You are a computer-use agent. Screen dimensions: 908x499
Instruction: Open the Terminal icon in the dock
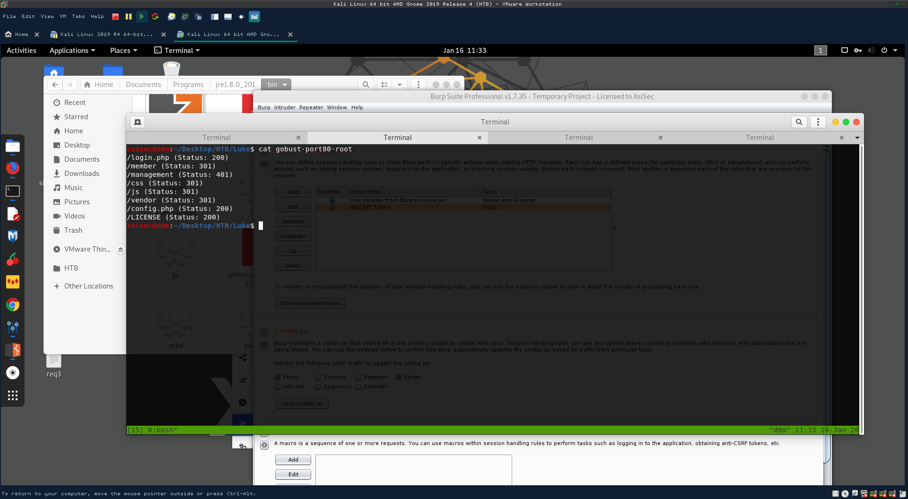[x=13, y=191]
